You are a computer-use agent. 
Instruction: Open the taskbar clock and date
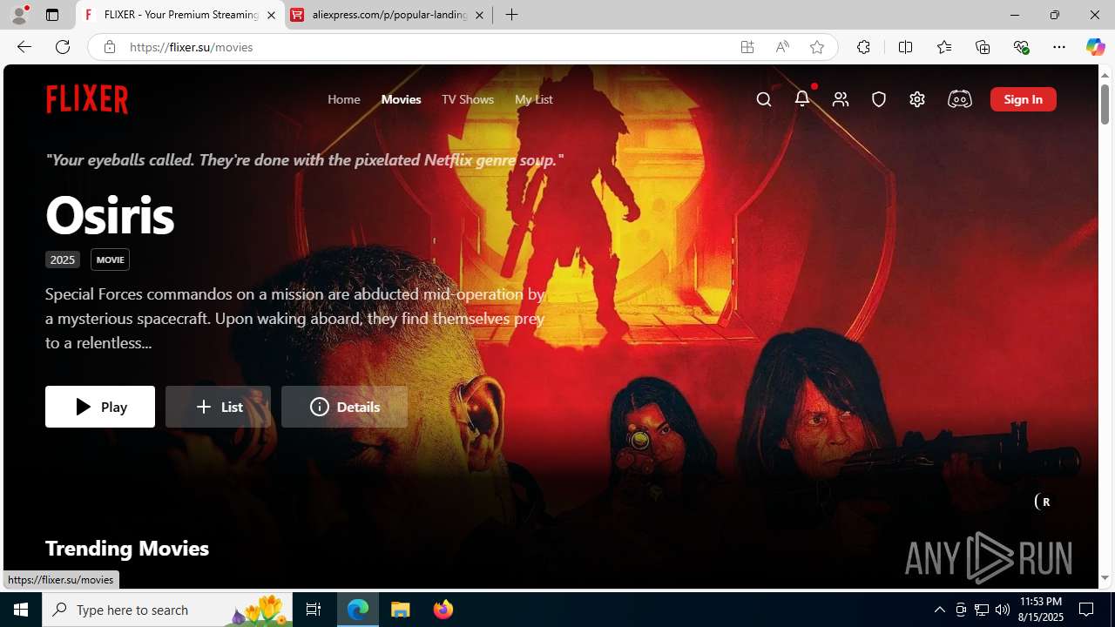(x=1041, y=610)
